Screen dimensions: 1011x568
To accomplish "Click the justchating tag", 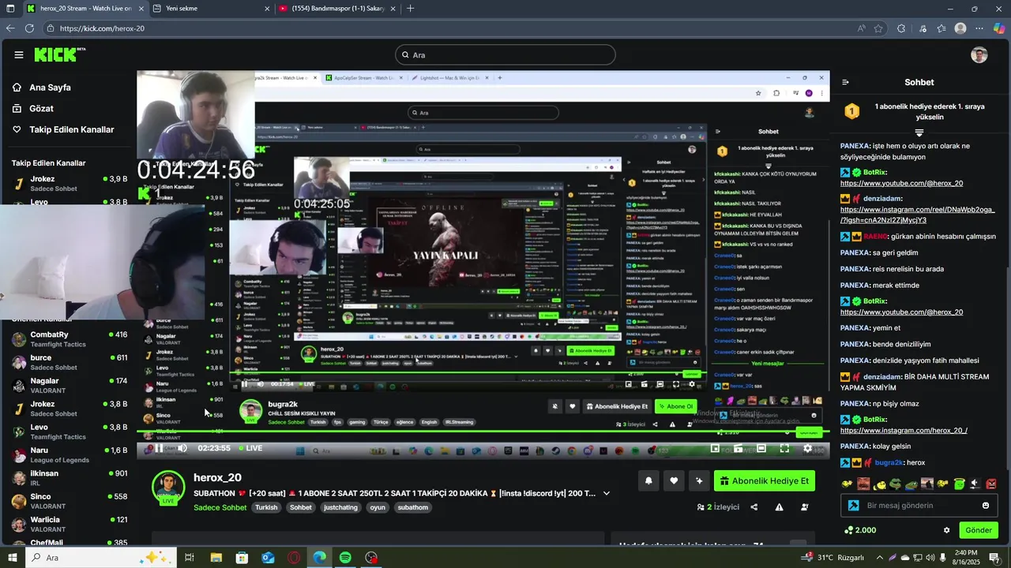I will tap(342, 507).
